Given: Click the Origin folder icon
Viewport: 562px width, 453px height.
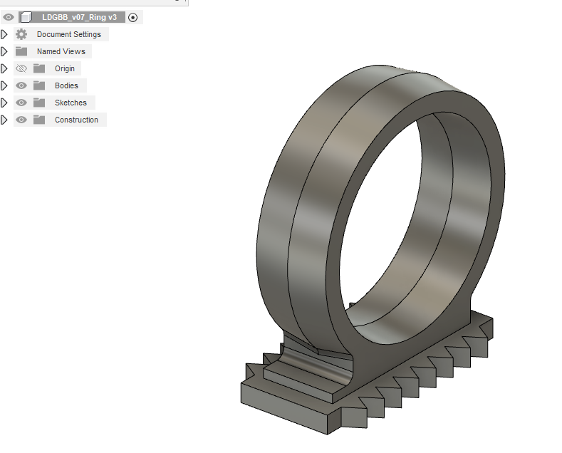Looking at the screenshot, I should tap(39, 68).
